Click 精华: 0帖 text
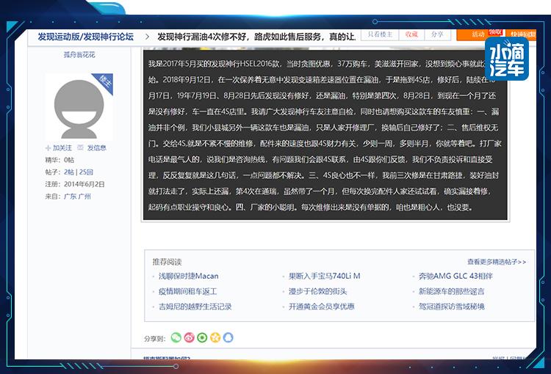Screen dimensions: 551x374 60,160
